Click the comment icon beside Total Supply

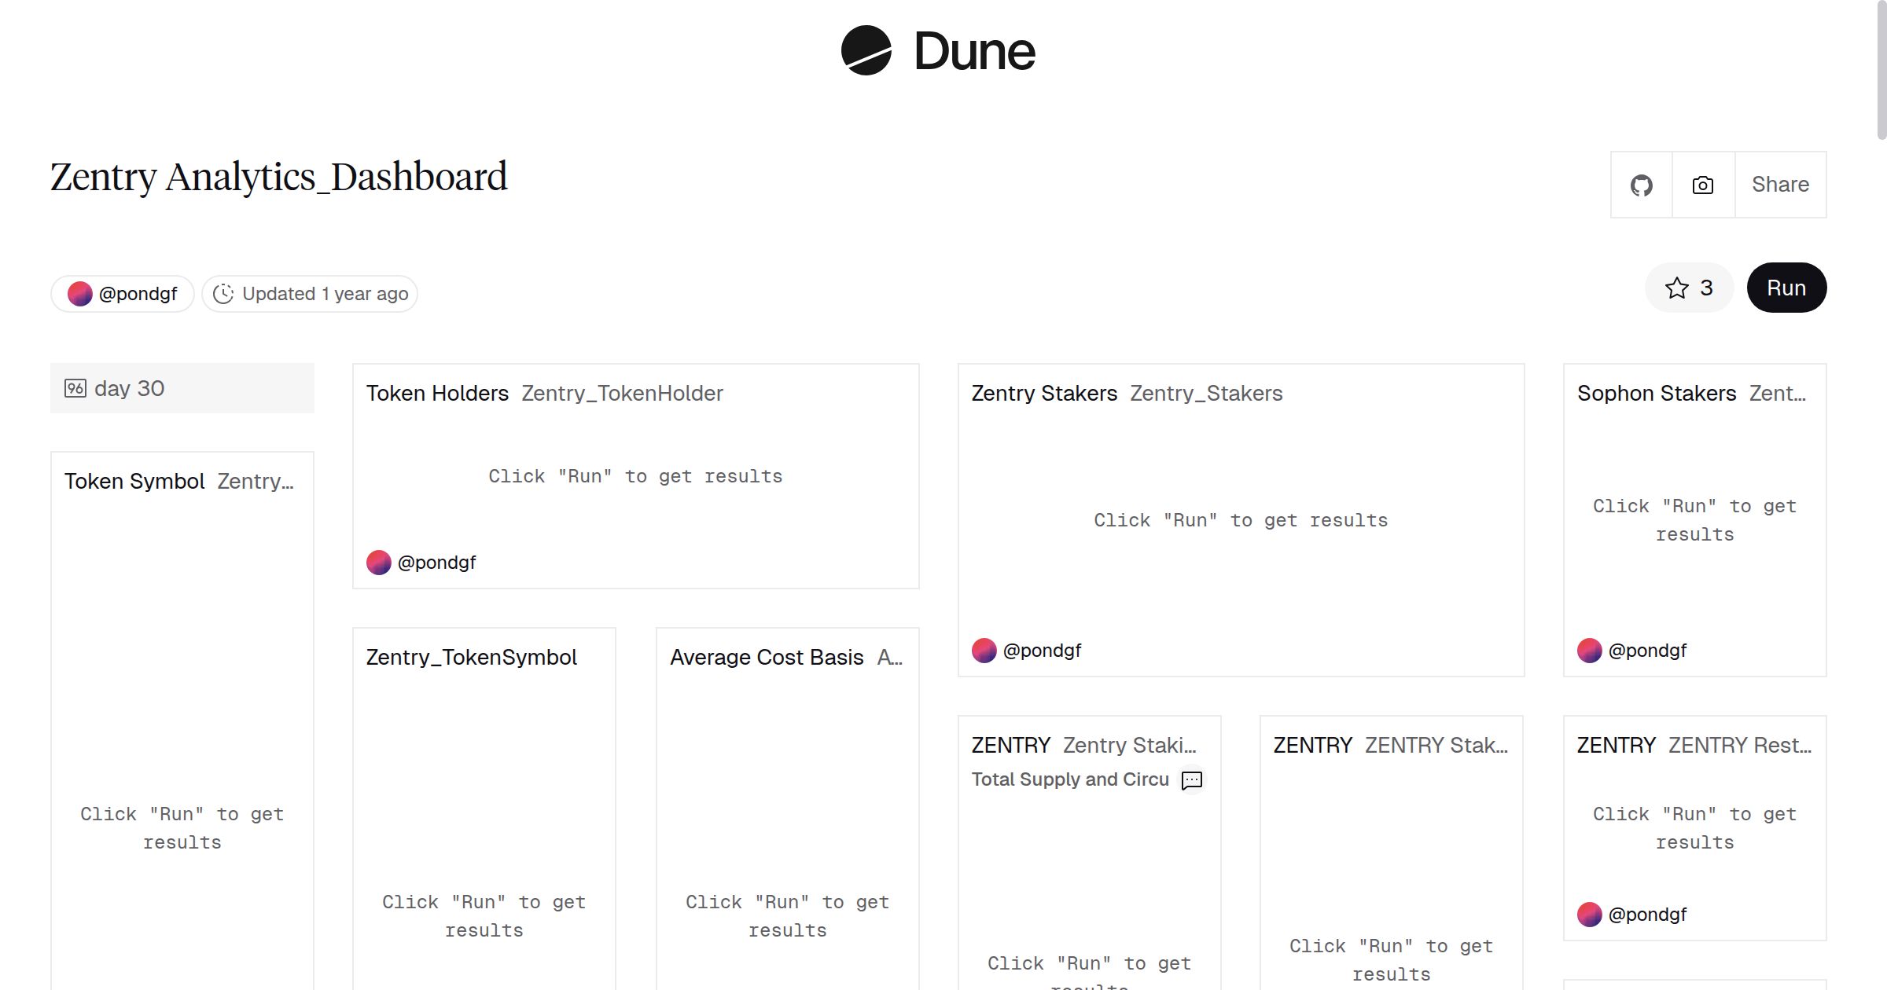coord(1192,780)
